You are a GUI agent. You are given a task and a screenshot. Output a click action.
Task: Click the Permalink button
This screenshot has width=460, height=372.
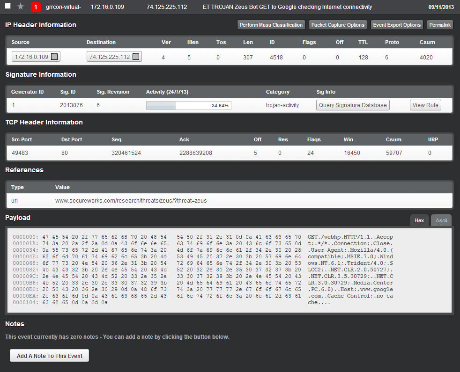[x=440, y=25]
